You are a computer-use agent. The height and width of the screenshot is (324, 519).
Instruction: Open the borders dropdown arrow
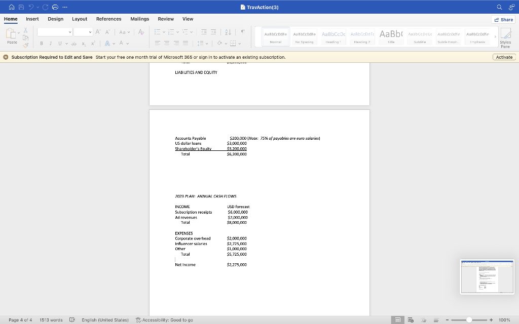click(240, 44)
